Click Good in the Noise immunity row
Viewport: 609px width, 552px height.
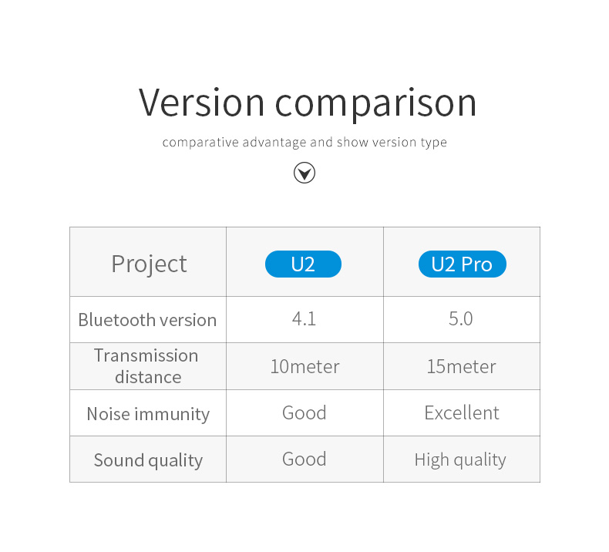(x=305, y=413)
